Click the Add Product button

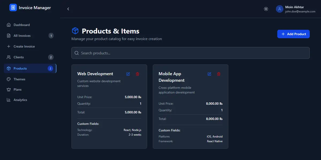click(x=293, y=34)
